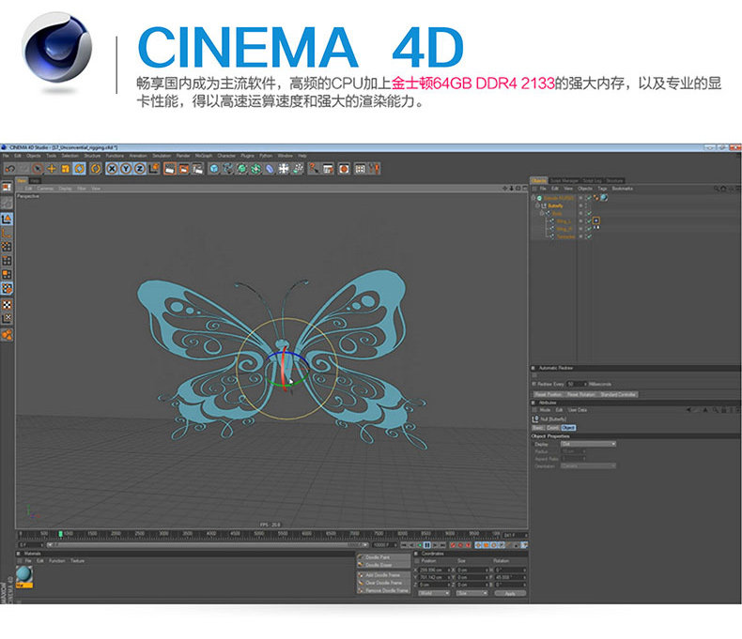The width and height of the screenshot is (742, 639).
Task: Collapse the Butterfly null in object tree
Action: (537, 206)
